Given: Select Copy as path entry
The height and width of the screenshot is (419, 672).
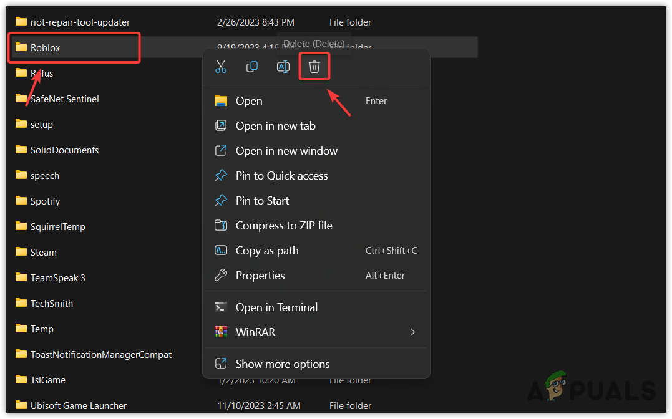Looking at the screenshot, I should (267, 251).
